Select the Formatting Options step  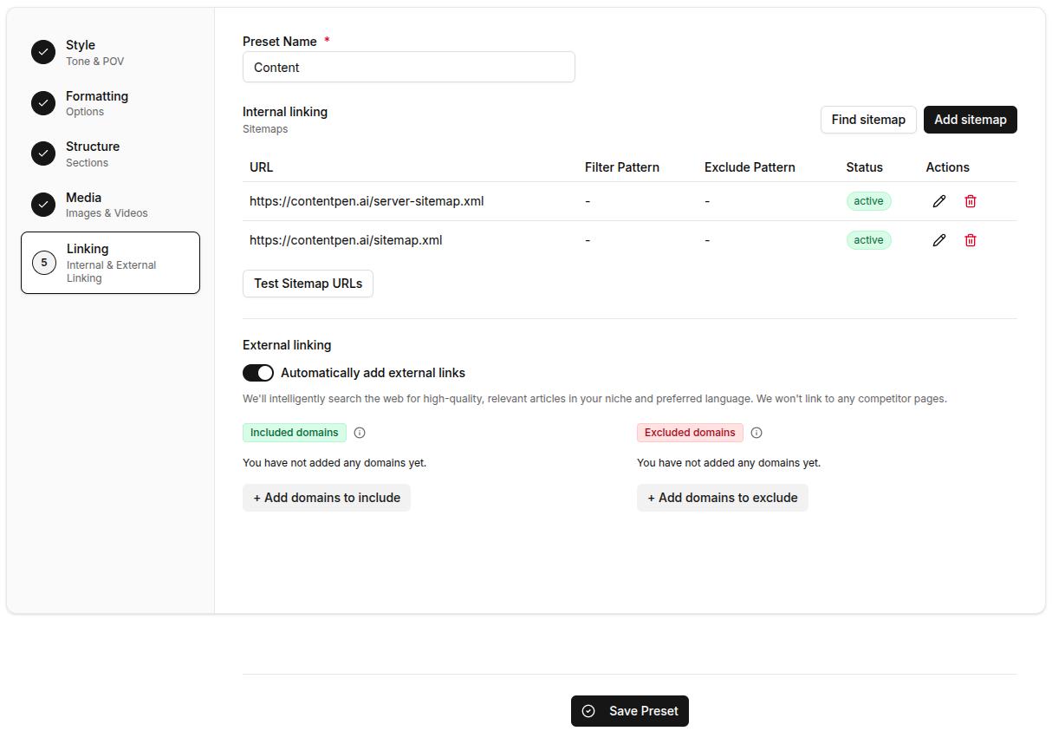pos(96,102)
